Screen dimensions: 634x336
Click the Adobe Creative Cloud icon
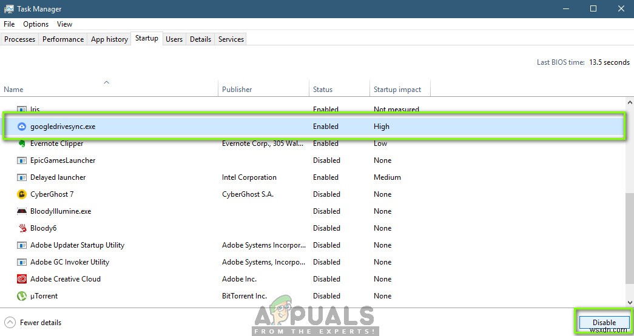[x=22, y=278]
